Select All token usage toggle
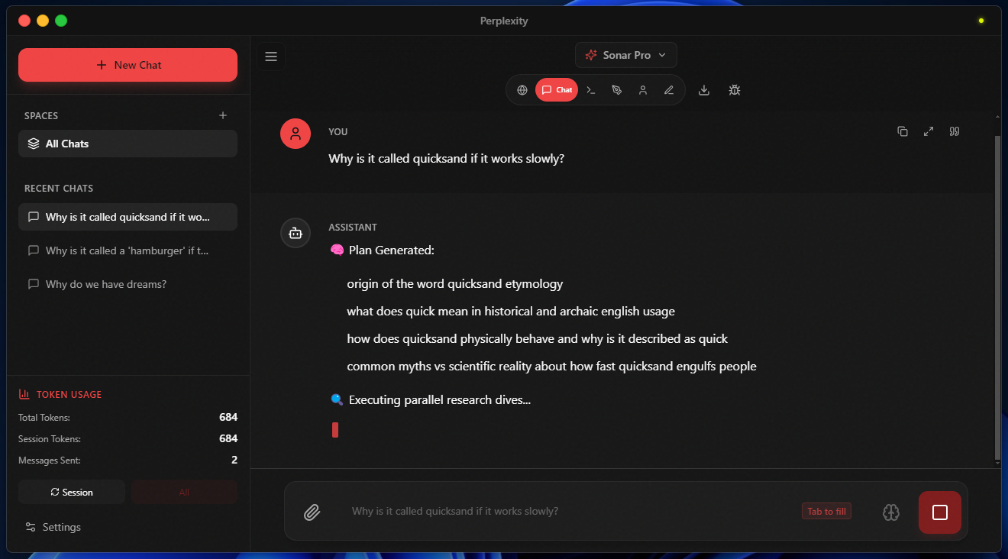1008x559 pixels. (x=184, y=492)
